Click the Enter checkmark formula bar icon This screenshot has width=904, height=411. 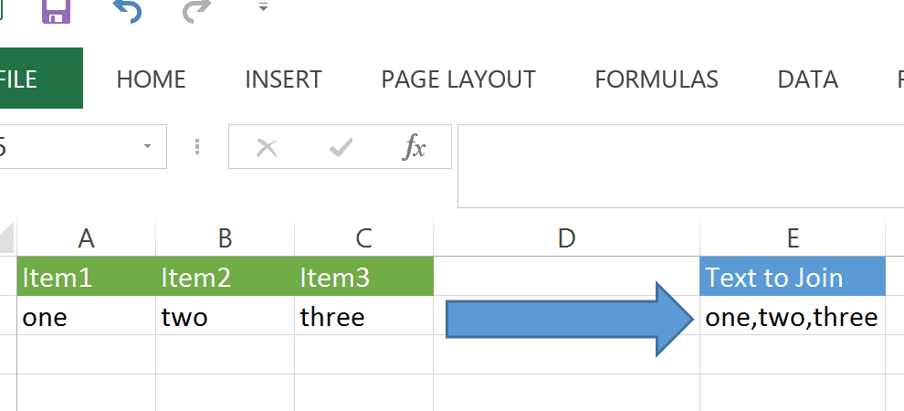pyautogui.click(x=341, y=147)
